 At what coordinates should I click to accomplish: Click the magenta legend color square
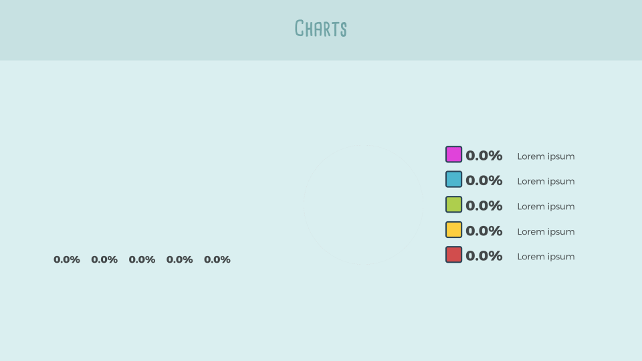pos(453,154)
